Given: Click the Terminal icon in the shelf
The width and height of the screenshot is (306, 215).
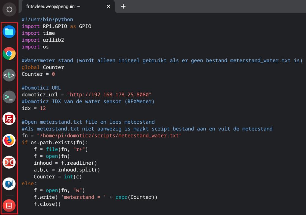Looking at the screenshot, I should (9, 97).
